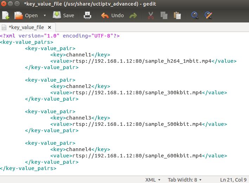Print the document via printer icon
Image resolution: width=249 pixels, height=183 pixels.
click(x=87, y=15)
